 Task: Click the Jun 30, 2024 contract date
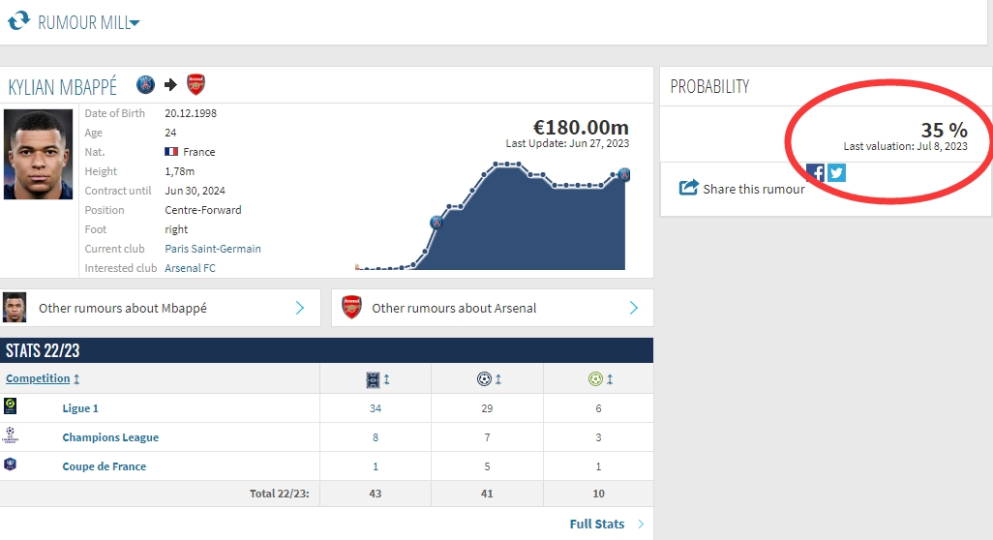(196, 191)
